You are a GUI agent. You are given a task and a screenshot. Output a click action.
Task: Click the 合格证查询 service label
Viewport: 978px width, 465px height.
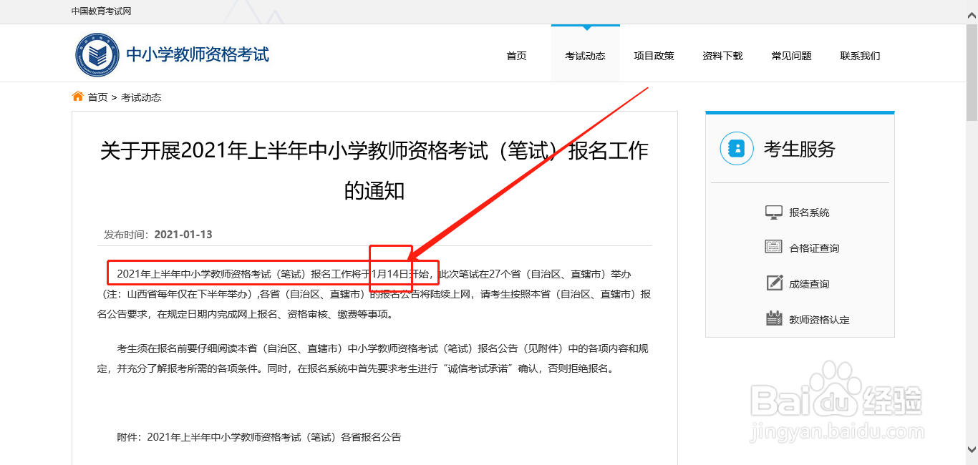(814, 248)
